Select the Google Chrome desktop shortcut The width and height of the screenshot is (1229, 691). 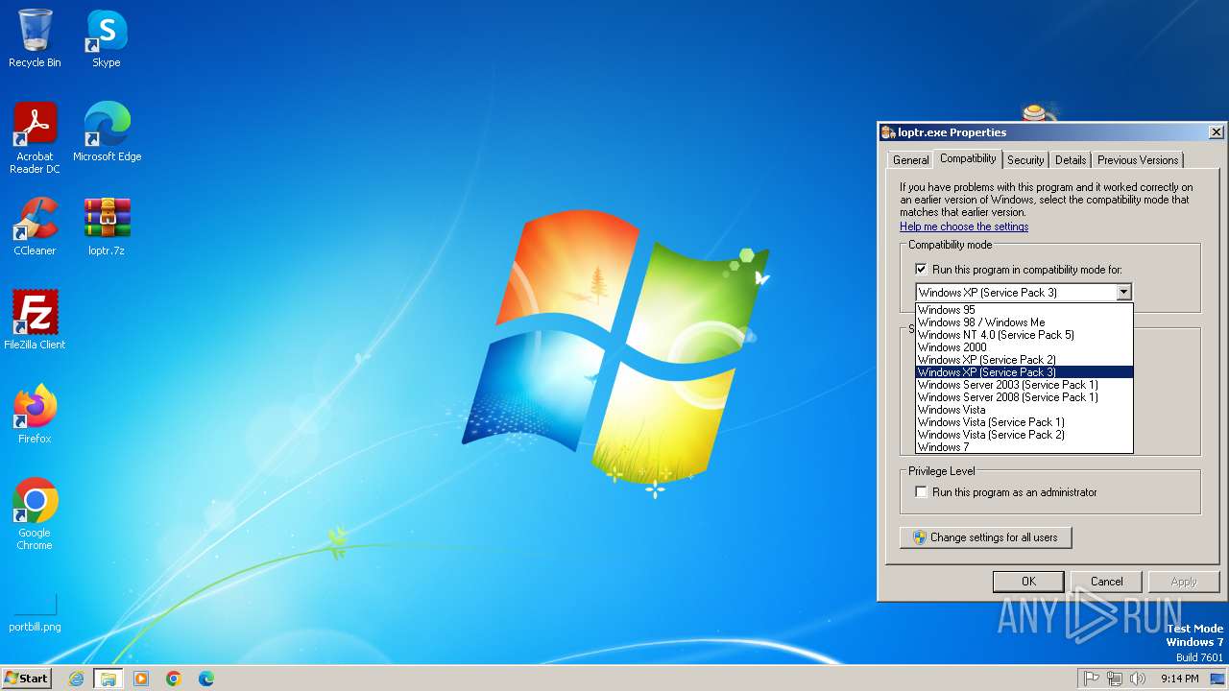pos(35,514)
